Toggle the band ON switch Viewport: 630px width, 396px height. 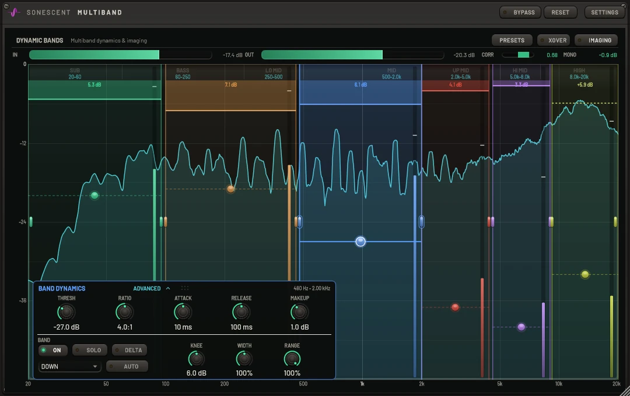point(52,350)
